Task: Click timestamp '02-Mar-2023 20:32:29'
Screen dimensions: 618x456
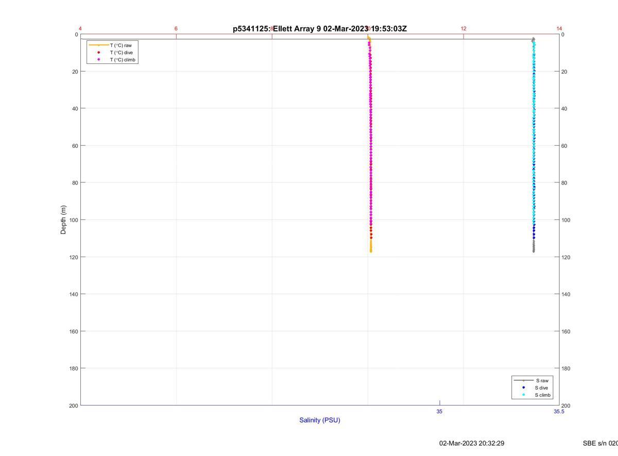Action: [x=472, y=443]
